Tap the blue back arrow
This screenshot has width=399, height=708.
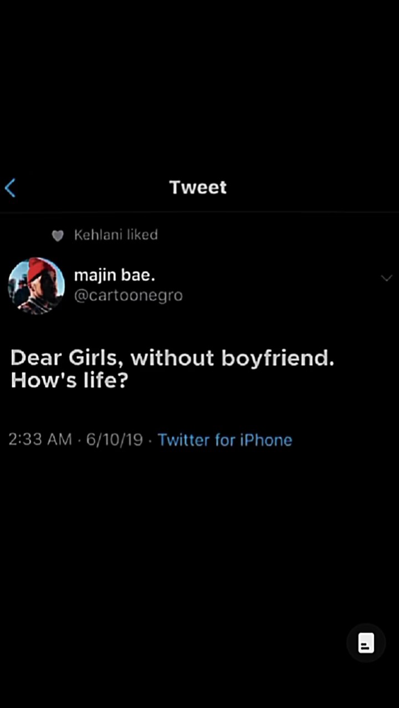(x=11, y=188)
